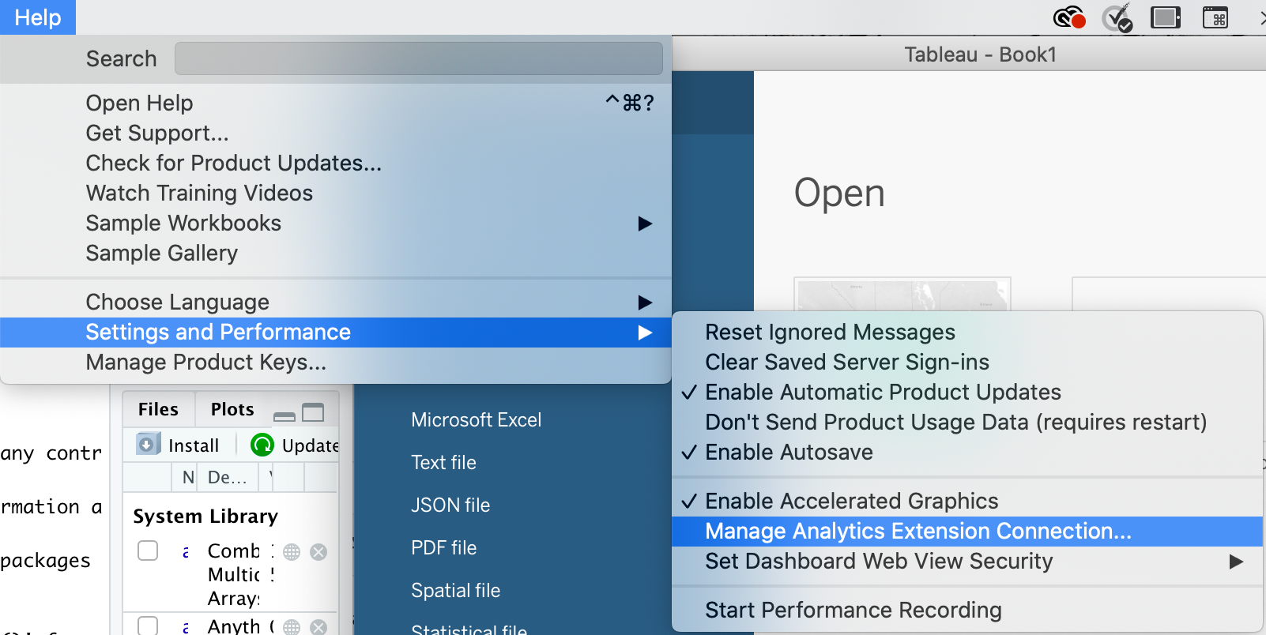
Task: Toggle Don't Send Product Usage Data
Action: tap(967, 422)
